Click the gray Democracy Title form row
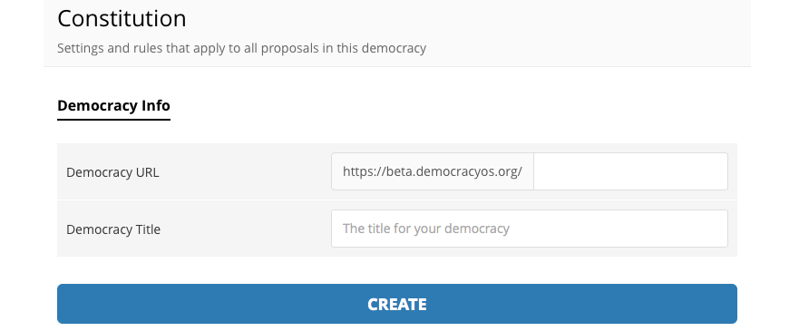Viewport: 799px width, 331px height. pyautogui.click(x=397, y=229)
